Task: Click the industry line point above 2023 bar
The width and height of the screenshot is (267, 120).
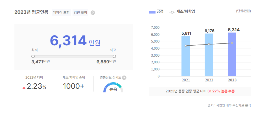Action: pyautogui.click(x=232, y=43)
